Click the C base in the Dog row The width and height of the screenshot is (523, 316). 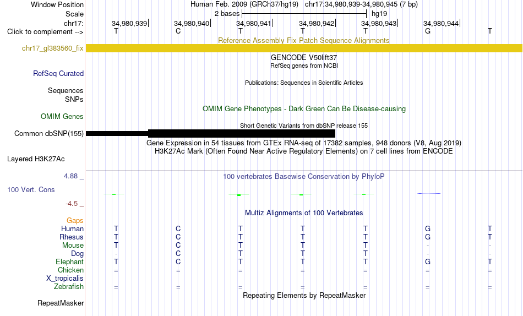[x=178, y=254]
